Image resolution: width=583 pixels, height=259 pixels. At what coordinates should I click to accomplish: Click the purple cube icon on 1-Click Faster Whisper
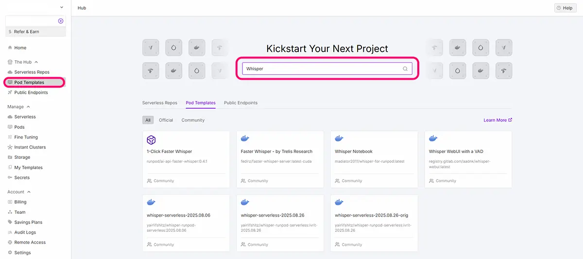click(x=151, y=140)
